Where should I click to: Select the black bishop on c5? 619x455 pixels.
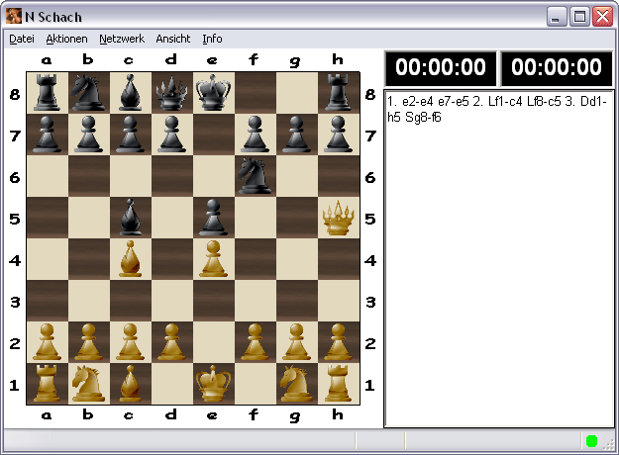131,218
